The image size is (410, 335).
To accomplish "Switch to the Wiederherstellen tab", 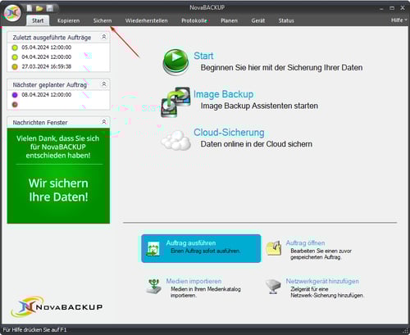I will [147, 20].
